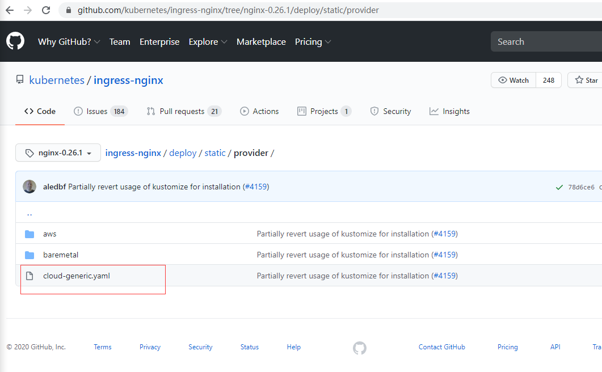Image resolution: width=602 pixels, height=372 pixels.
Task: Switch to the Issues tab
Action: click(x=100, y=111)
